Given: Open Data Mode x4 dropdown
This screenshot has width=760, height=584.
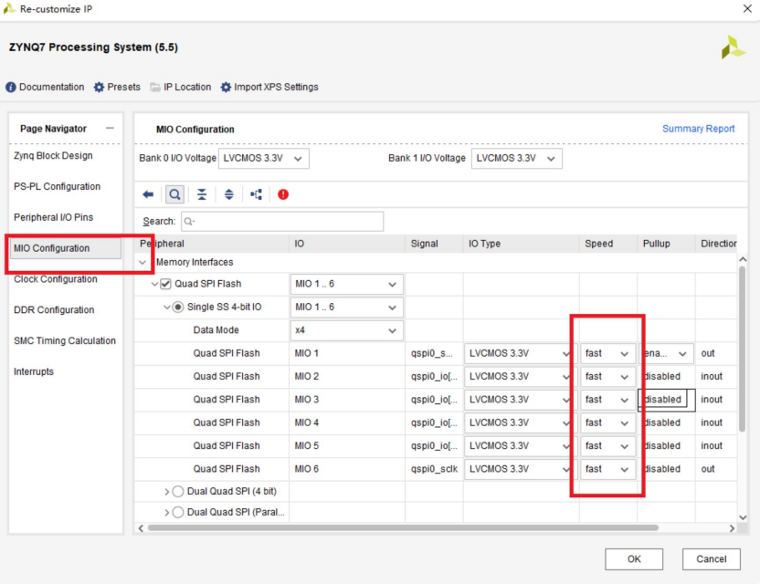Looking at the screenshot, I should pyautogui.click(x=346, y=330).
